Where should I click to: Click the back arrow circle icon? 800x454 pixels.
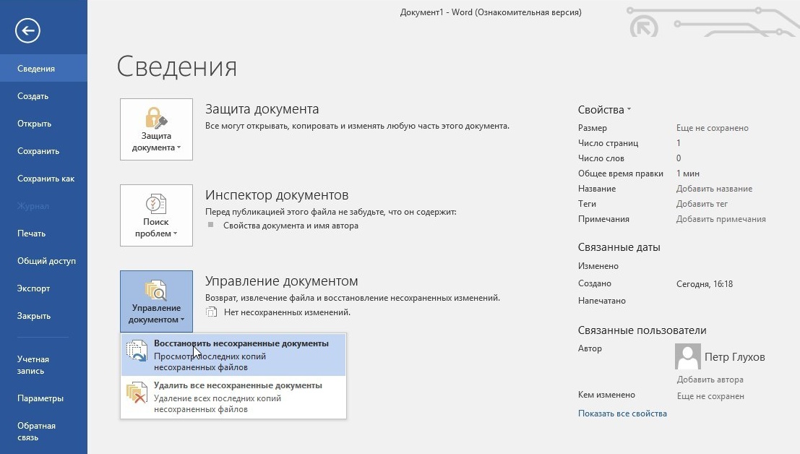coord(27,30)
